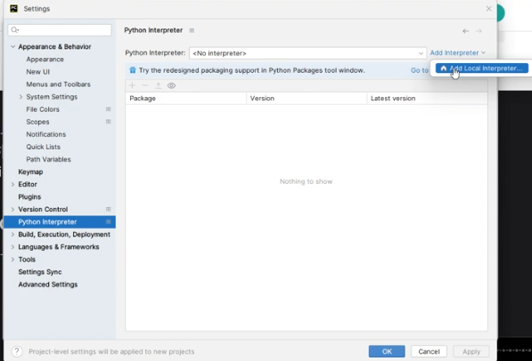Click the project-level icon next to Scopes
532x361 pixels.
pyautogui.click(x=108, y=122)
